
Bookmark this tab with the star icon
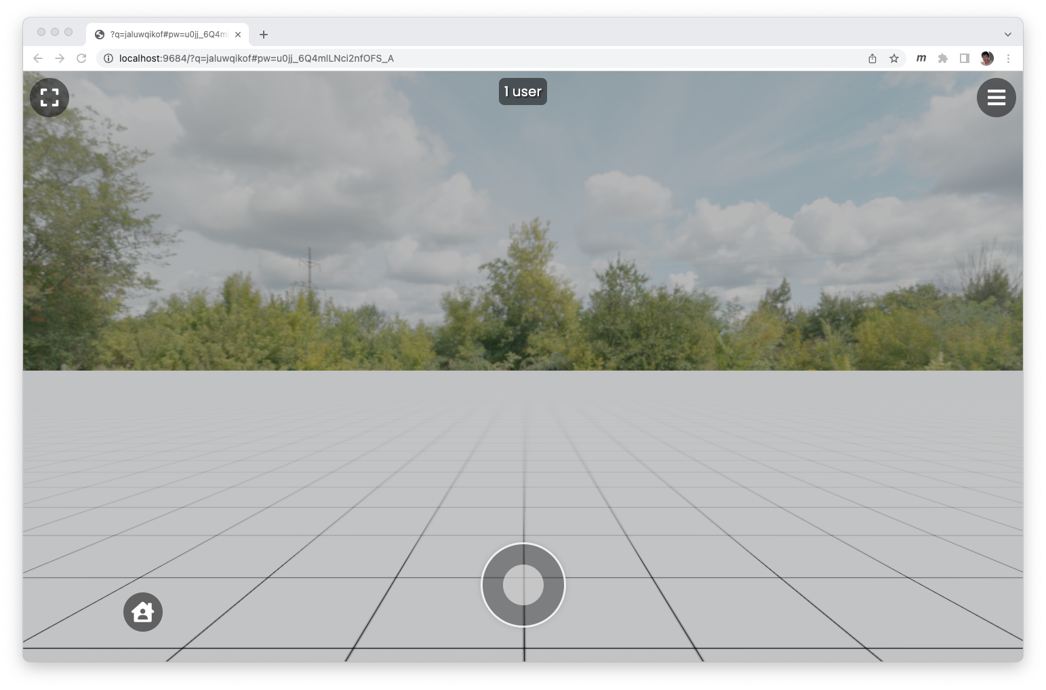pyautogui.click(x=894, y=58)
